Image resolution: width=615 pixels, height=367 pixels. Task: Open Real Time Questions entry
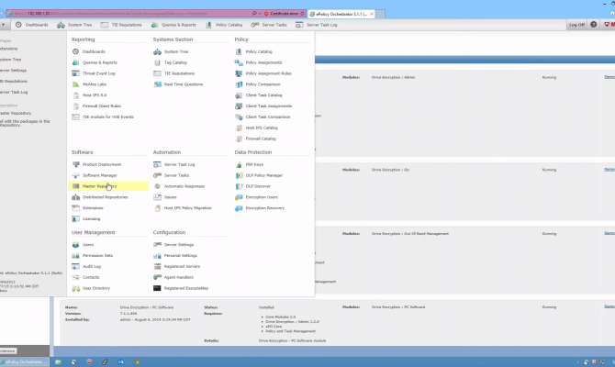(x=184, y=84)
